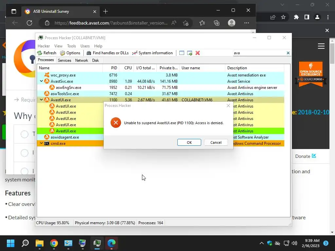
Task: Sort by the User name column
Action: [202, 68]
